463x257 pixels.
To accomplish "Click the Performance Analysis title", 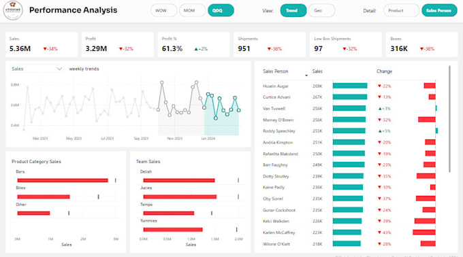I will click(74, 10).
